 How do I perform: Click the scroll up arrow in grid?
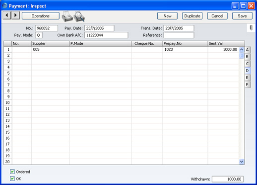pyautogui.click(x=242, y=50)
